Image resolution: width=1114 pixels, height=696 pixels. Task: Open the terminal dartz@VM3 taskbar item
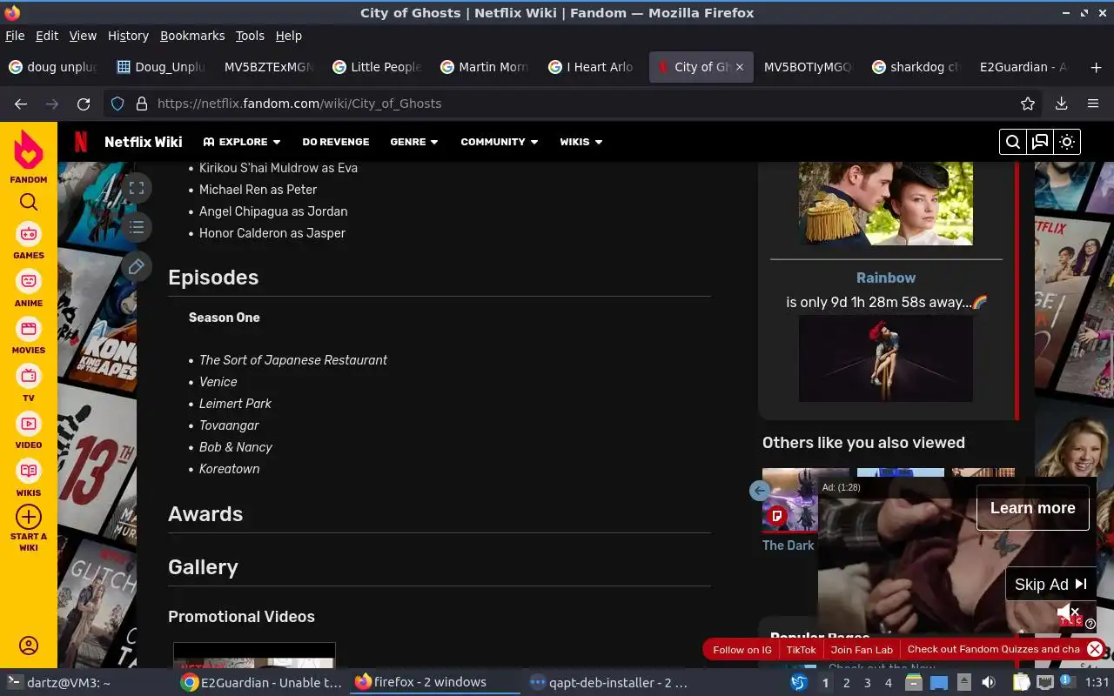tap(87, 683)
